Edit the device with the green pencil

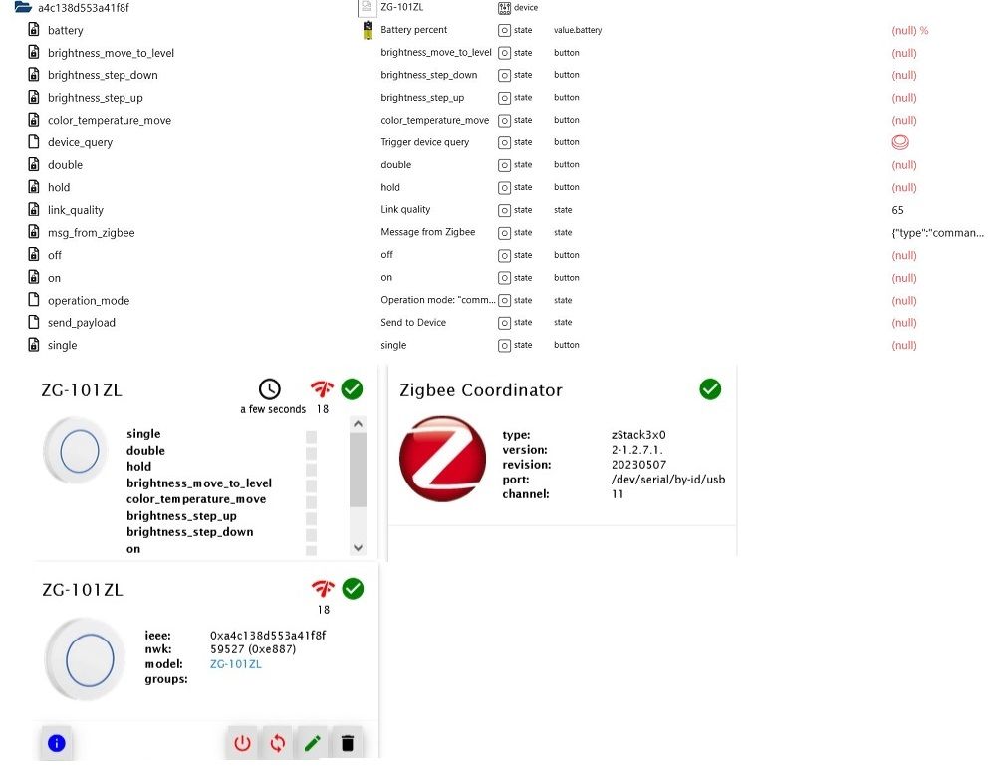[x=312, y=743]
